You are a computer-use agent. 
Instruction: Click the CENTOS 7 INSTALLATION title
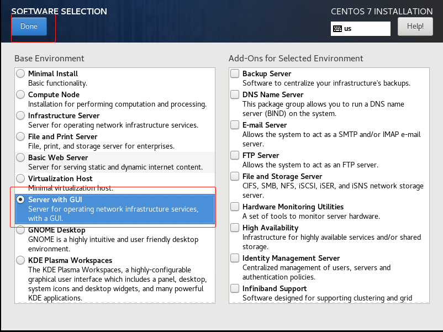[x=382, y=11]
